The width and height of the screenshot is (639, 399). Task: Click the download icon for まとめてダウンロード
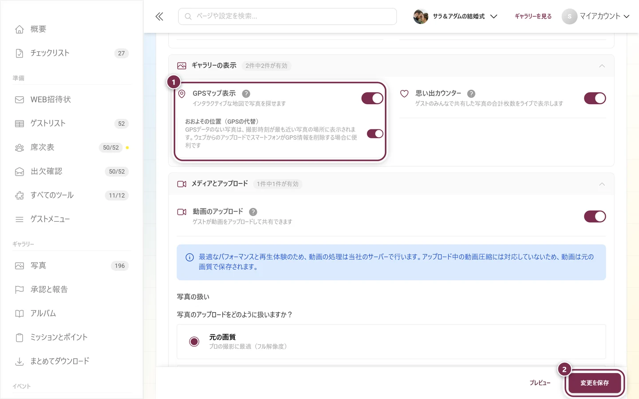click(x=20, y=362)
